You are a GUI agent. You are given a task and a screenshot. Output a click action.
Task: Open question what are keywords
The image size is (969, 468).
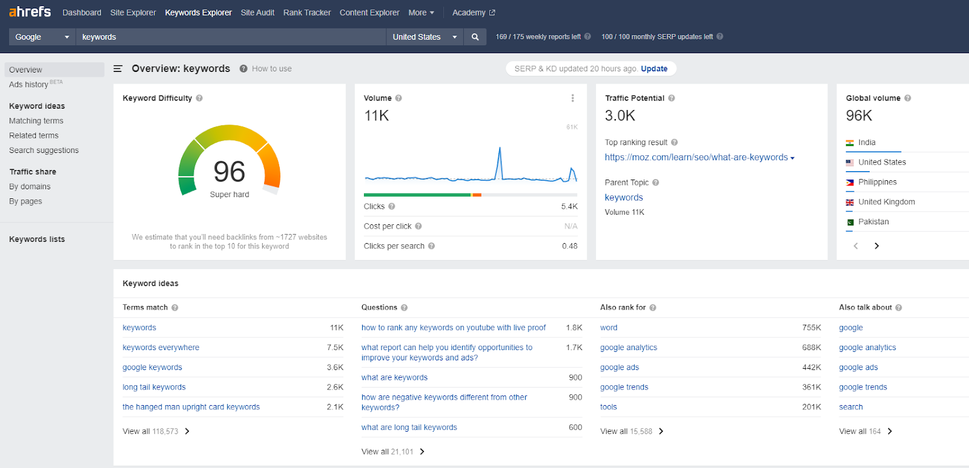click(x=394, y=378)
